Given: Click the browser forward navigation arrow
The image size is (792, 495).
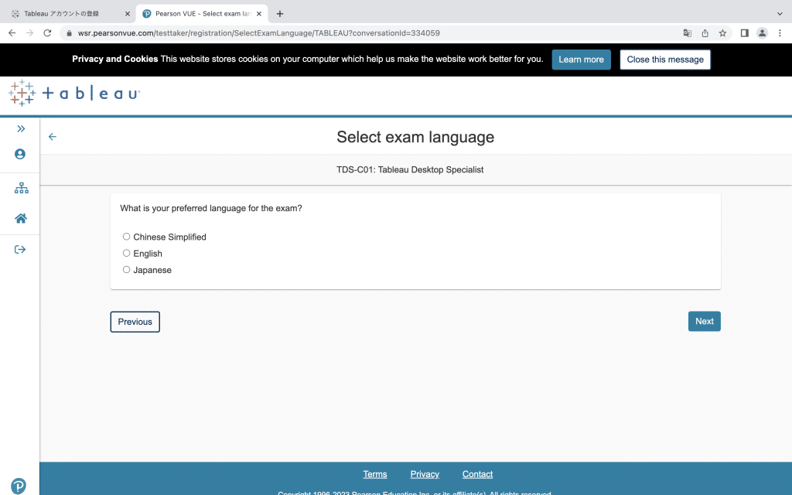Looking at the screenshot, I should [30, 32].
